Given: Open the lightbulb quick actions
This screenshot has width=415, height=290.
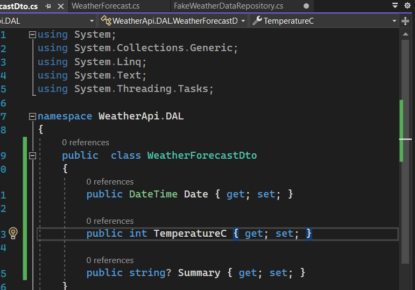Looking at the screenshot, I should (13, 233).
